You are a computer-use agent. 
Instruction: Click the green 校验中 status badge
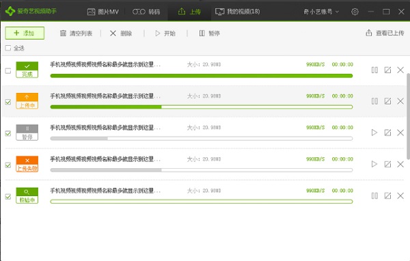[27, 195]
